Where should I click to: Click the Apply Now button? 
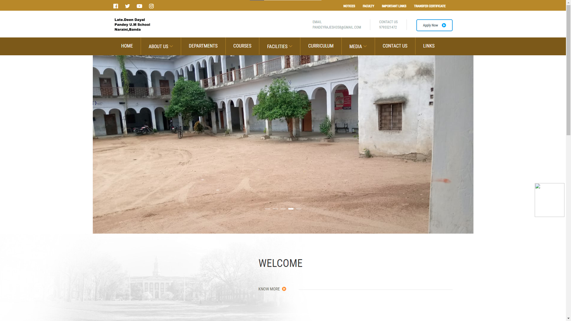[x=434, y=25]
